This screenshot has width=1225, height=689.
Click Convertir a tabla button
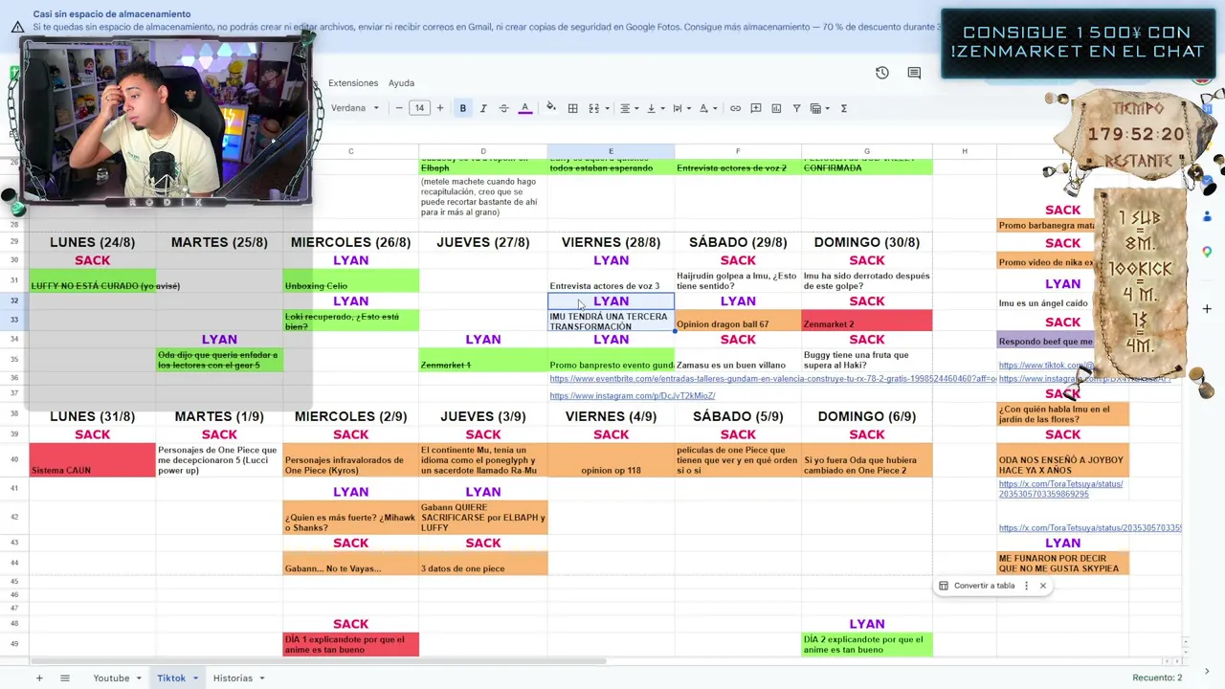976,586
